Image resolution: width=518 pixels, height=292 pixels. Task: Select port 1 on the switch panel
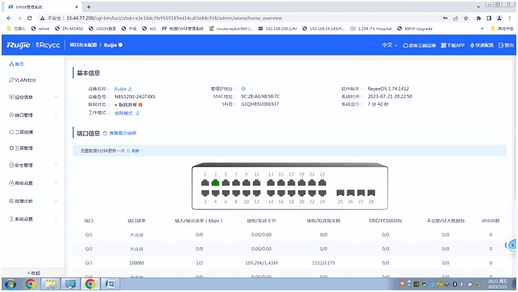pos(205,183)
